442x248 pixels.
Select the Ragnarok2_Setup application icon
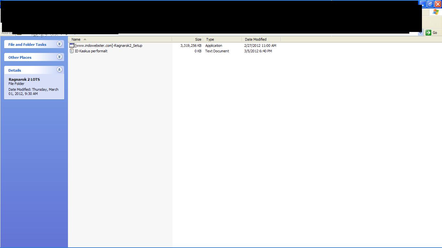pos(72,46)
